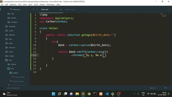Open the Project menu
The width and height of the screenshot is (172, 97).
[x=42, y=5]
